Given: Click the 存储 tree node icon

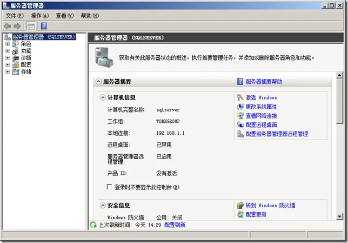Looking at the screenshot, I should click(x=16, y=71).
